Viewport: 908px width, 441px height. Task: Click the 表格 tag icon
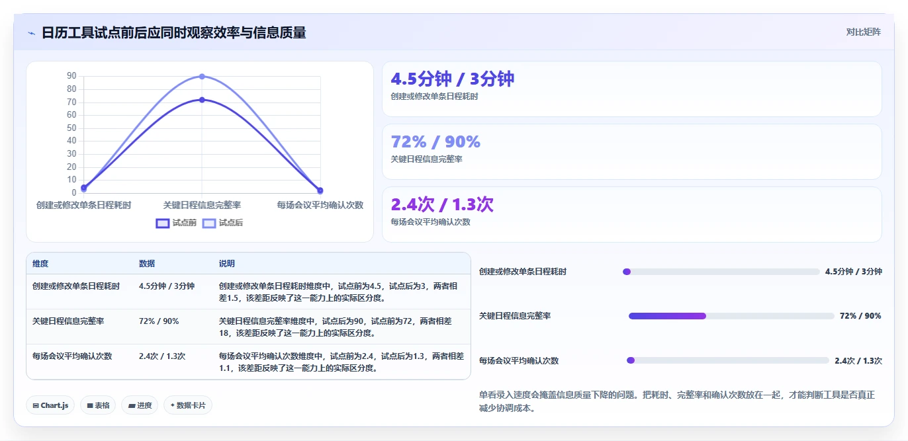point(89,405)
